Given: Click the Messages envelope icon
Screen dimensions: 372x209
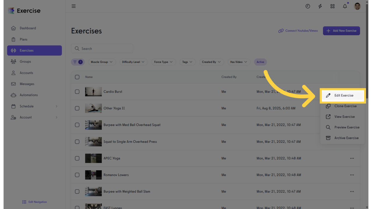Looking at the screenshot, I should pos(13,84).
